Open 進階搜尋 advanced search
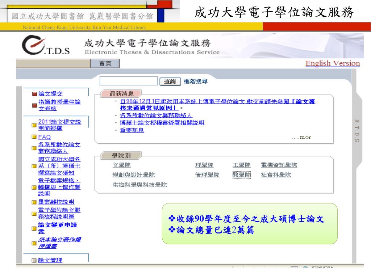 195,81
